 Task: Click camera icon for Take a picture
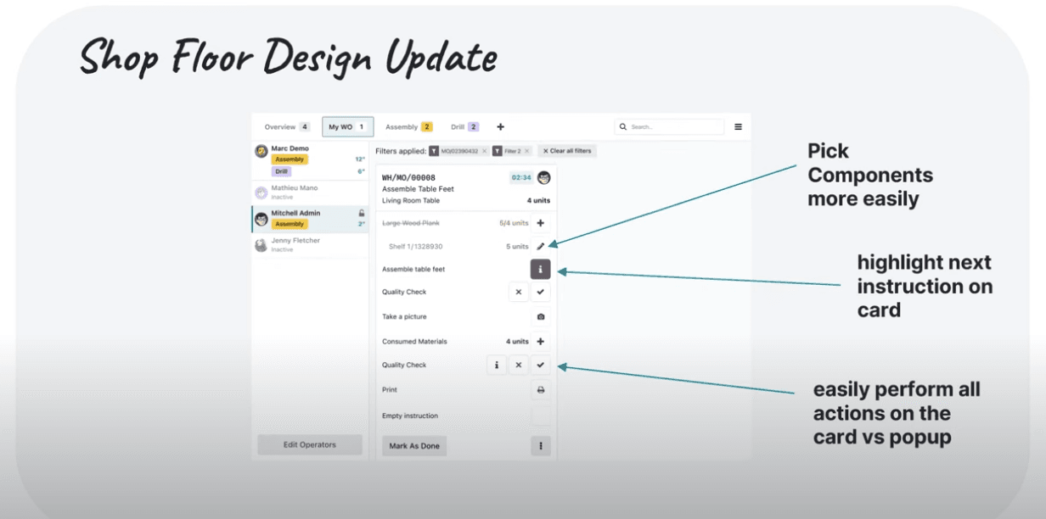click(541, 317)
